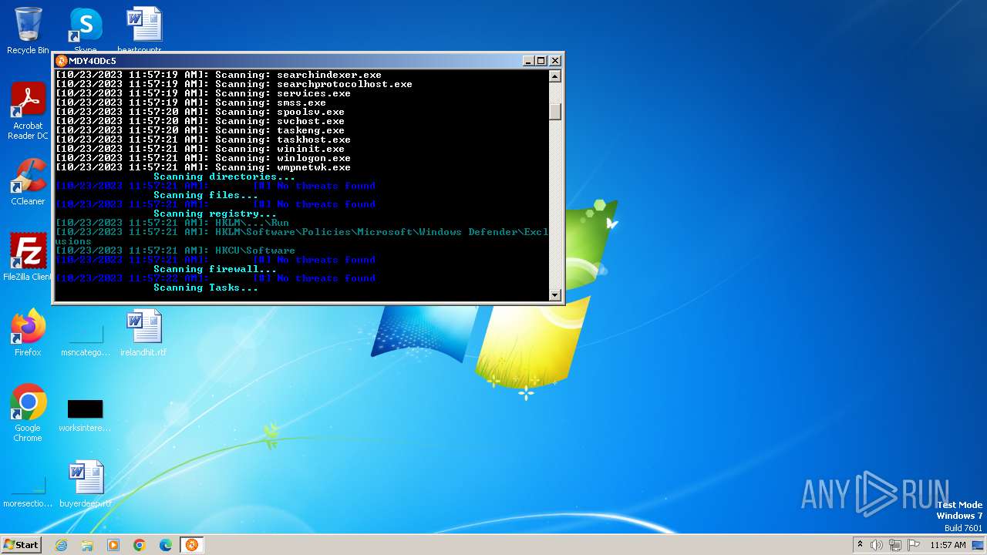Close the MDY4ODc5 console window

(554, 61)
